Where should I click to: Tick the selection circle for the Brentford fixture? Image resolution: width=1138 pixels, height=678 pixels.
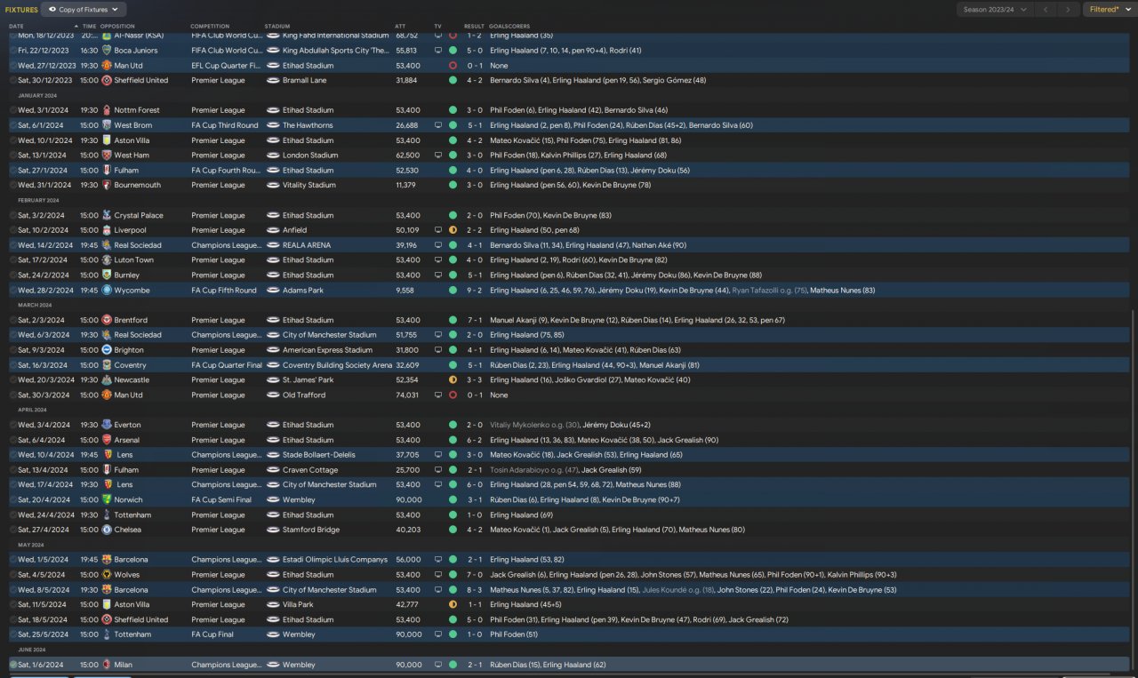13,320
